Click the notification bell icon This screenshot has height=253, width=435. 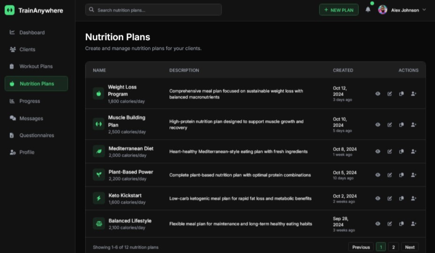pyautogui.click(x=368, y=10)
